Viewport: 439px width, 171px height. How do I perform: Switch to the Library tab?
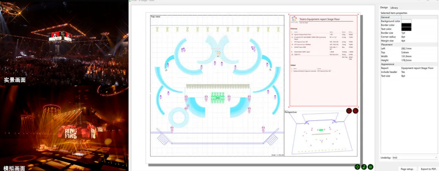pyautogui.click(x=394, y=8)
